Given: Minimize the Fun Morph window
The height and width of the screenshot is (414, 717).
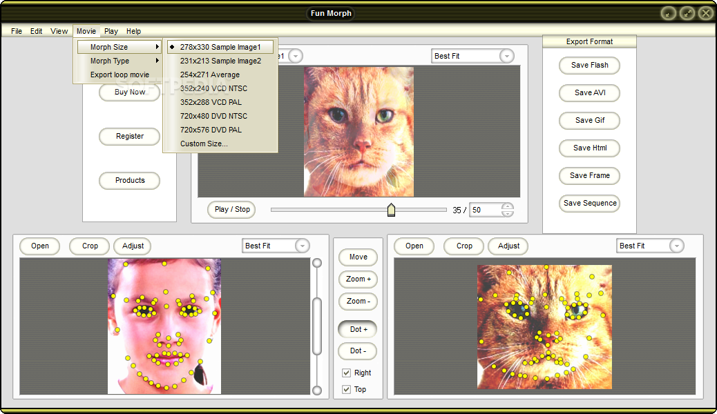Looking at the screenshot, I should pos(669,13).
